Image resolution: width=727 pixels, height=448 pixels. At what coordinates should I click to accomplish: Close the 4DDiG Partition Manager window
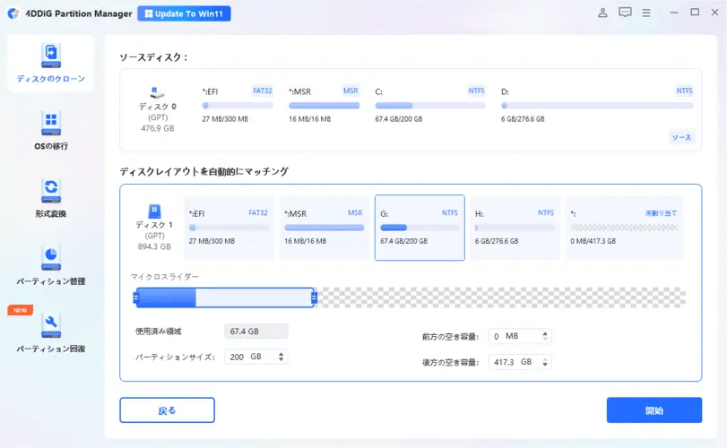[715, 13]
